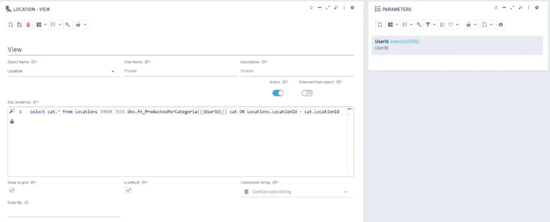Image resolution: width=550 pixels, height=222 pixels.
Task: Add new parameter in Parameters toolbar
Action: pos(380,25)
